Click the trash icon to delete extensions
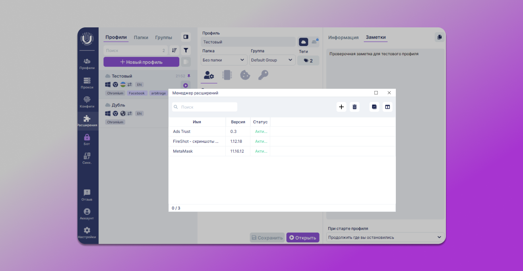 (x=354, y=107)
